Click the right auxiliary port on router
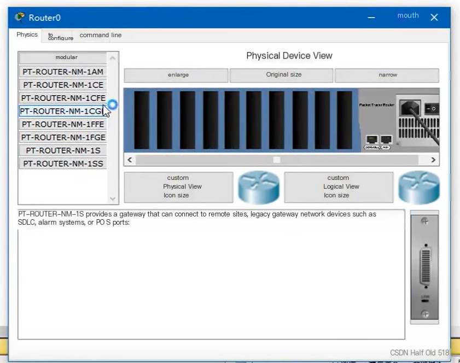The height and width of the screenshot is (363, 460). pos(386,140)
